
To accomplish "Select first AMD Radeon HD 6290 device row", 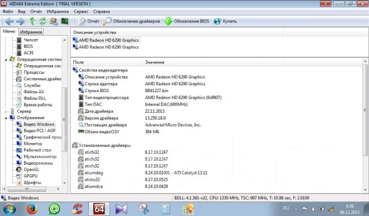I will pos(109,40).
